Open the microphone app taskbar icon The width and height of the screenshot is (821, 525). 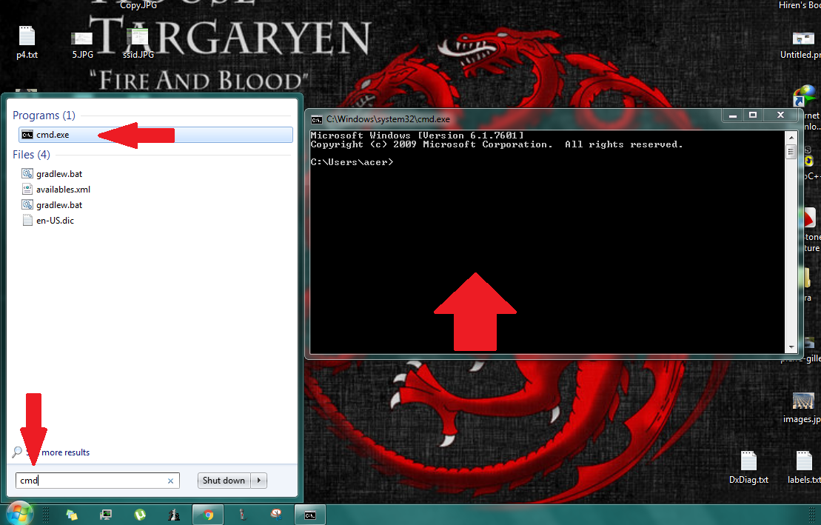click(242, 515)
